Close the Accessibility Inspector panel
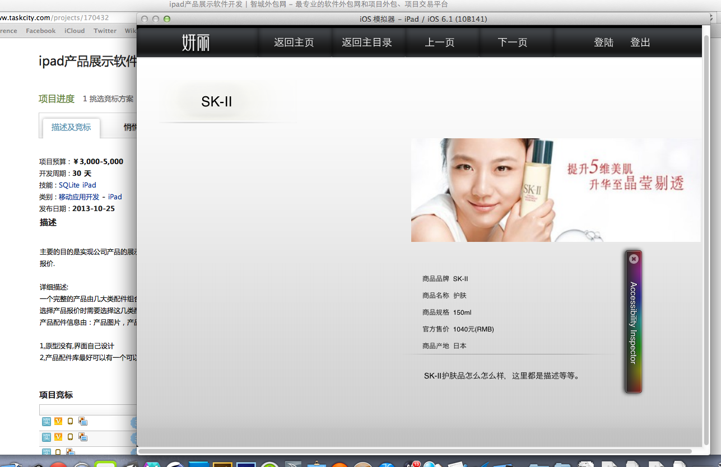This screenshot has width=721, height=467. (x=634, y=259)
